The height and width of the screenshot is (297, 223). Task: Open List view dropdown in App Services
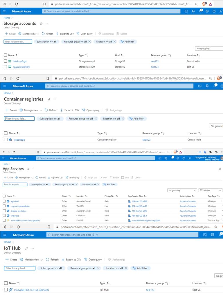210,190
